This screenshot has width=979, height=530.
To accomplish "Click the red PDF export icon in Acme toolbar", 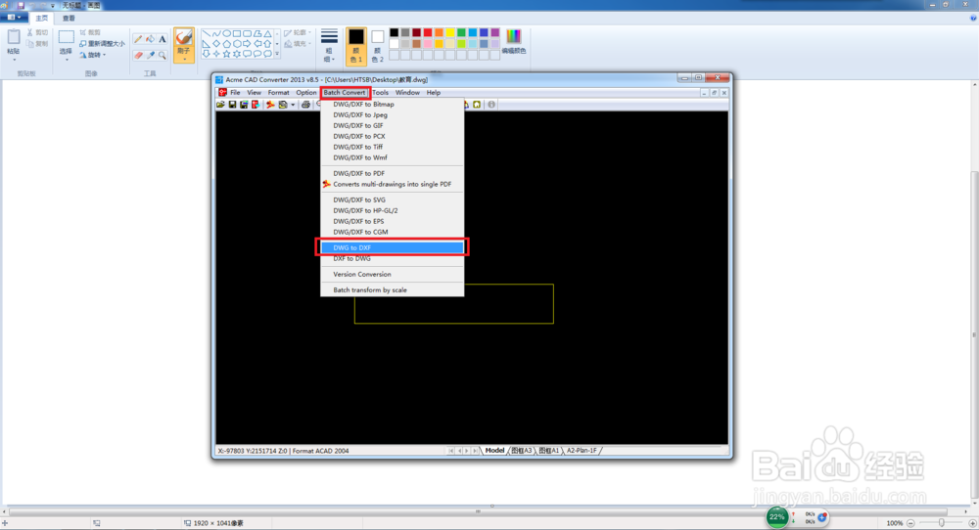I will tap(256, 105).
